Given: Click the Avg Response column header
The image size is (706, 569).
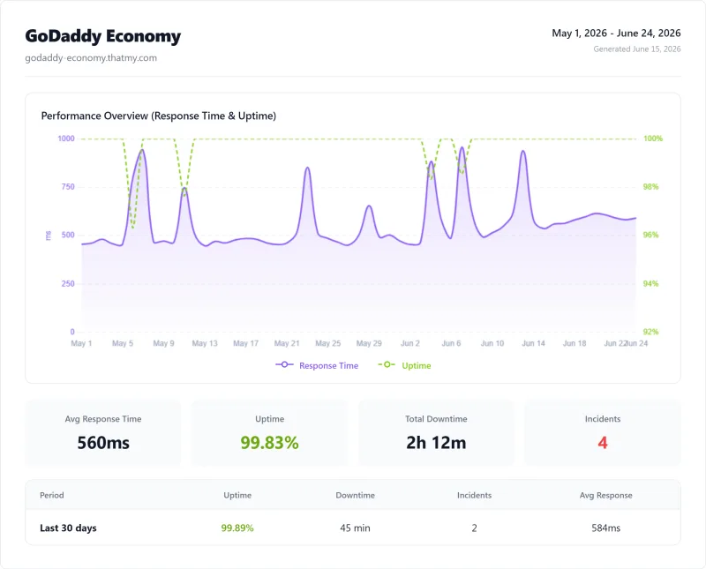Looking at the screenshot, I should tap(605, 495).
